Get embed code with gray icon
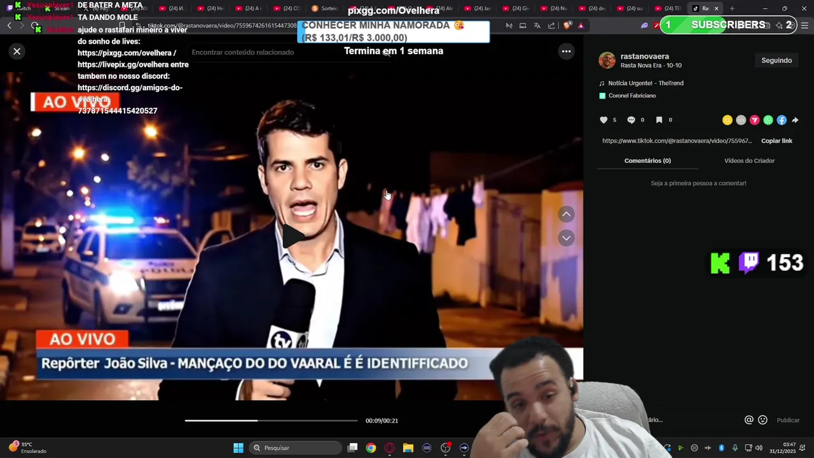The image size is (814, 458). click(x=741, y=120)
